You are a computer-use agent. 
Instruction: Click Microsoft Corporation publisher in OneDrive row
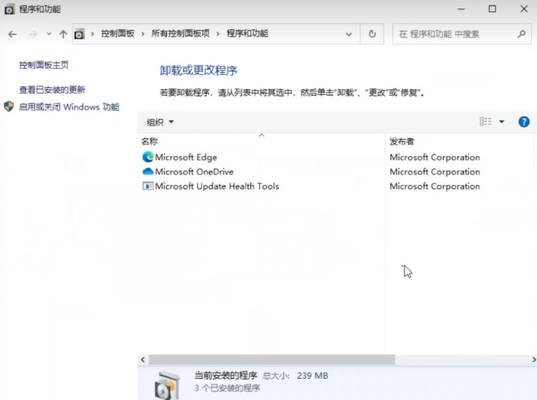[x=435, y=172]
